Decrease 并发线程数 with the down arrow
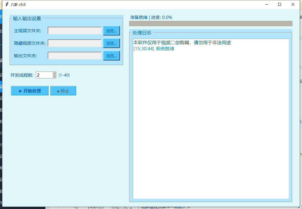Image resolution: width=302 pixels, height=209 pixels. [54, 77]
